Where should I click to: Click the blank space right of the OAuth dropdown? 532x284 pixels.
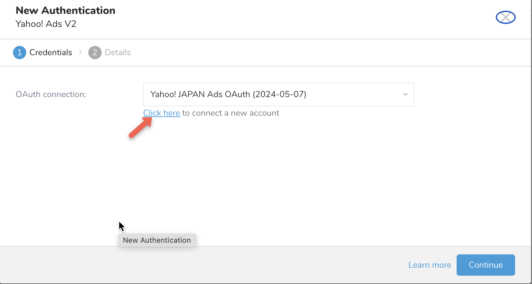472,94
